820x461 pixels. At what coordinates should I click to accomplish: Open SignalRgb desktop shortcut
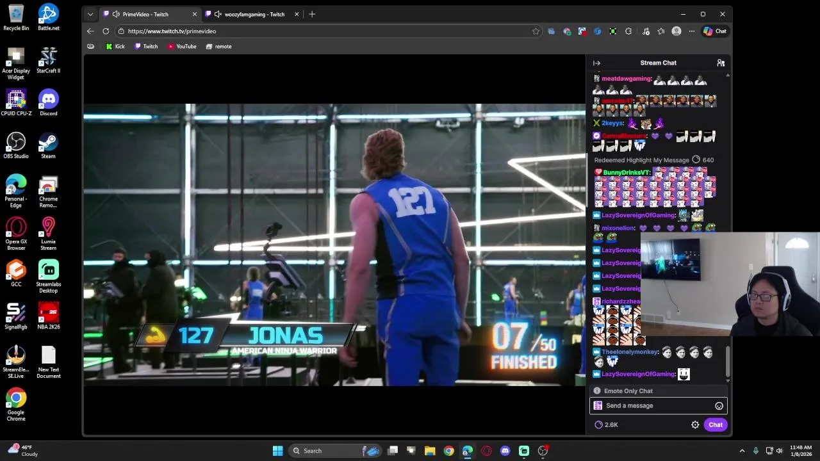(x=16, y=316)
